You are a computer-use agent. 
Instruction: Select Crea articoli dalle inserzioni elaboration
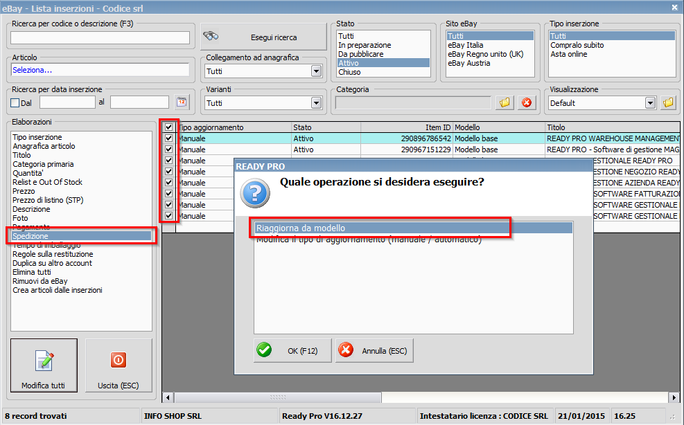(57, 290)
